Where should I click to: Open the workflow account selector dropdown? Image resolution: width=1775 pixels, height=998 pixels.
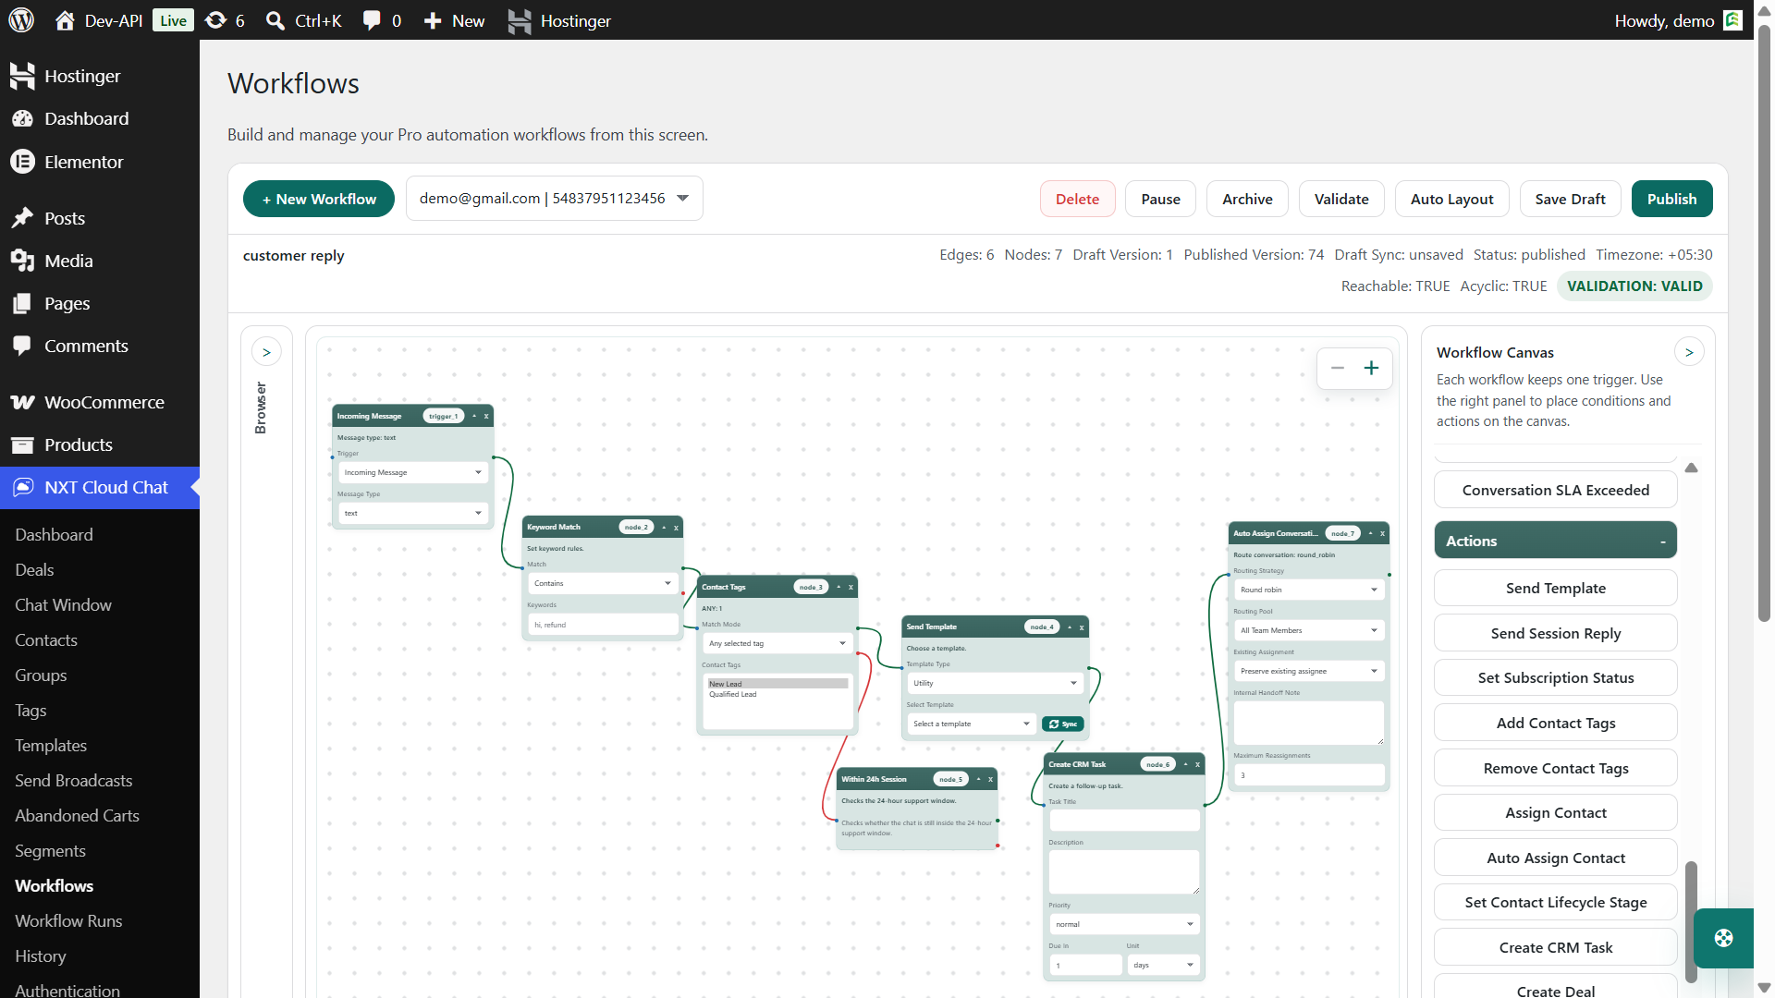555,199
